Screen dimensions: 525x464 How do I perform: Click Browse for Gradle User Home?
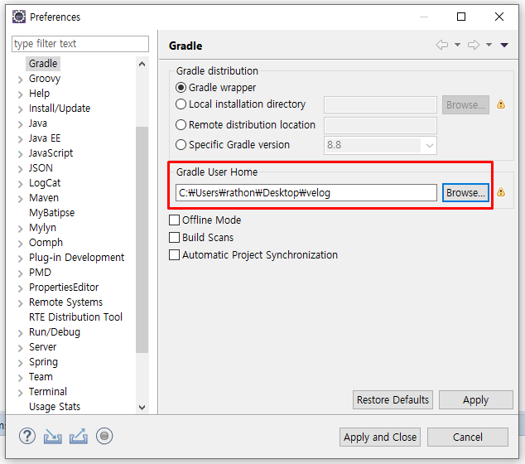click(x=465, y=192)
